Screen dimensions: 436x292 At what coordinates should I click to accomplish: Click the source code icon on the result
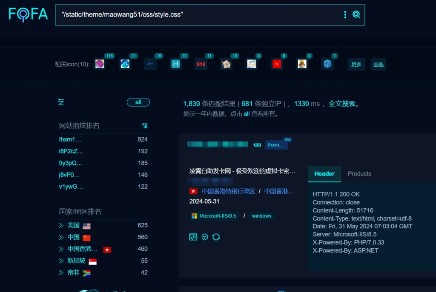pos(193,237)
